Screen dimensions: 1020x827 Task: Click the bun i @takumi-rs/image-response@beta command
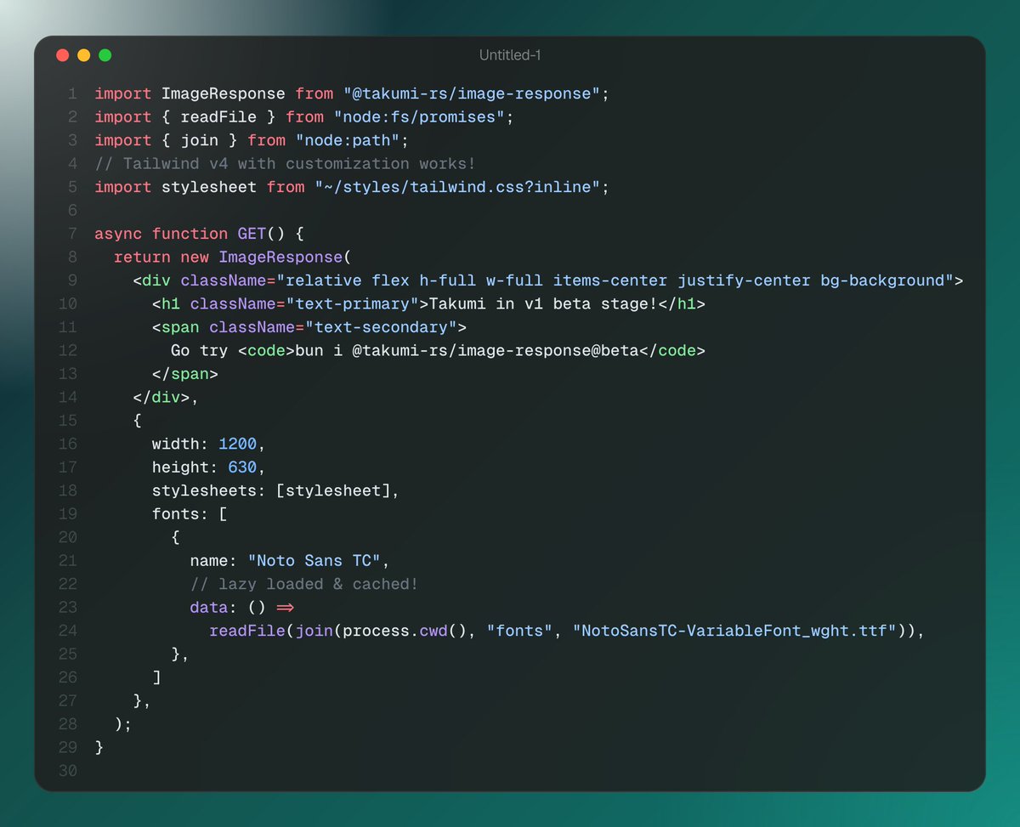(x=467, y=350)
